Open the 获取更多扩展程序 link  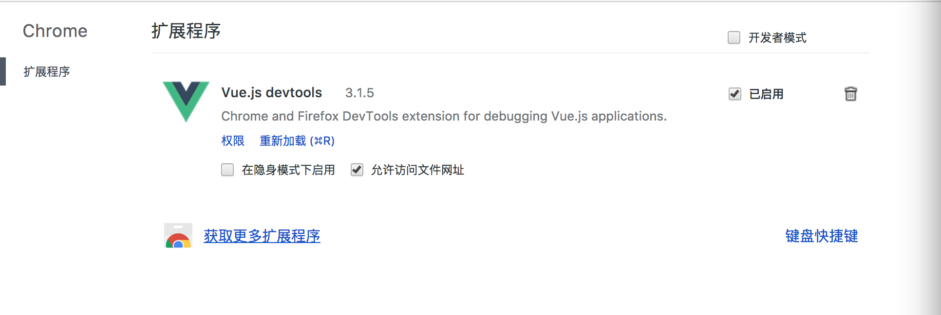click(262, 236)
